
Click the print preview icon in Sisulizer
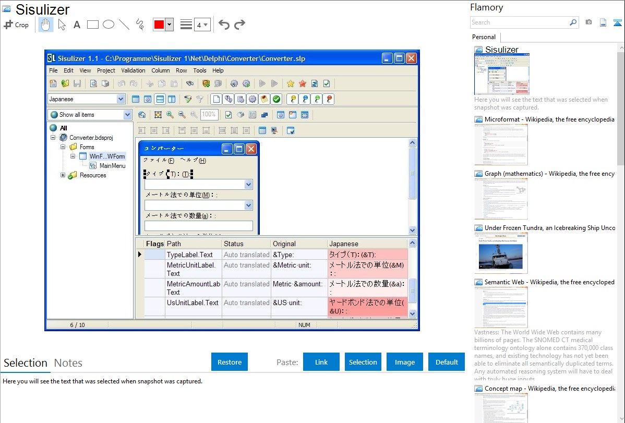93,83
